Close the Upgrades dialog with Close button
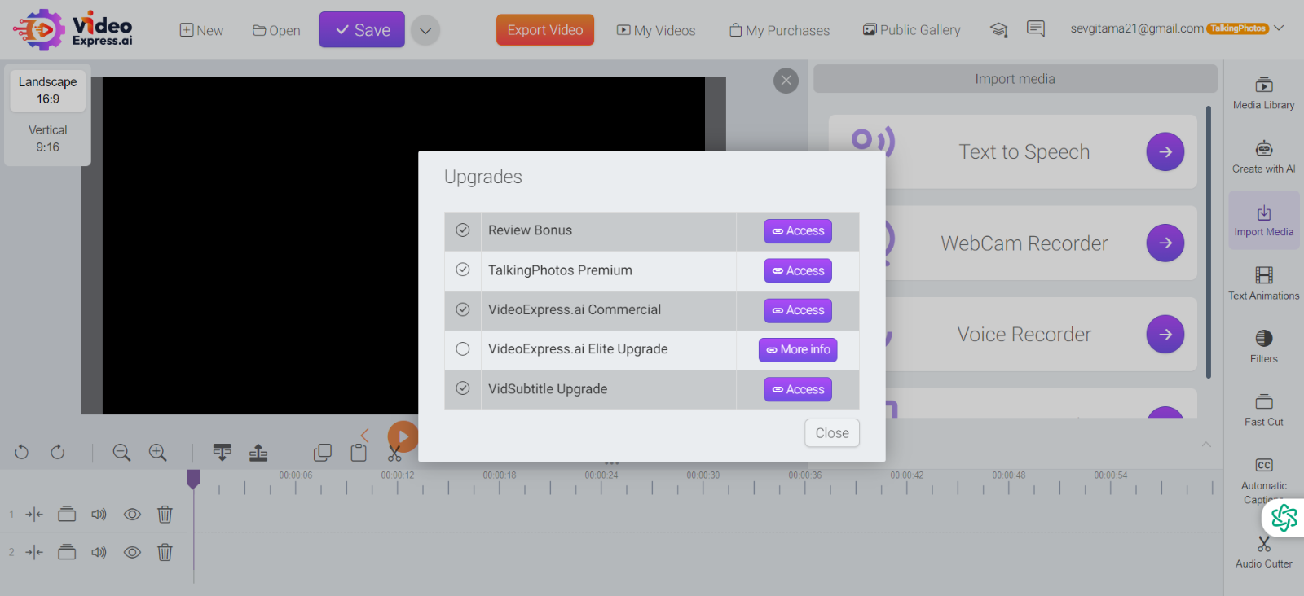Image resolution: width=1304 pixels, height=596 pixels. [831, 433]
